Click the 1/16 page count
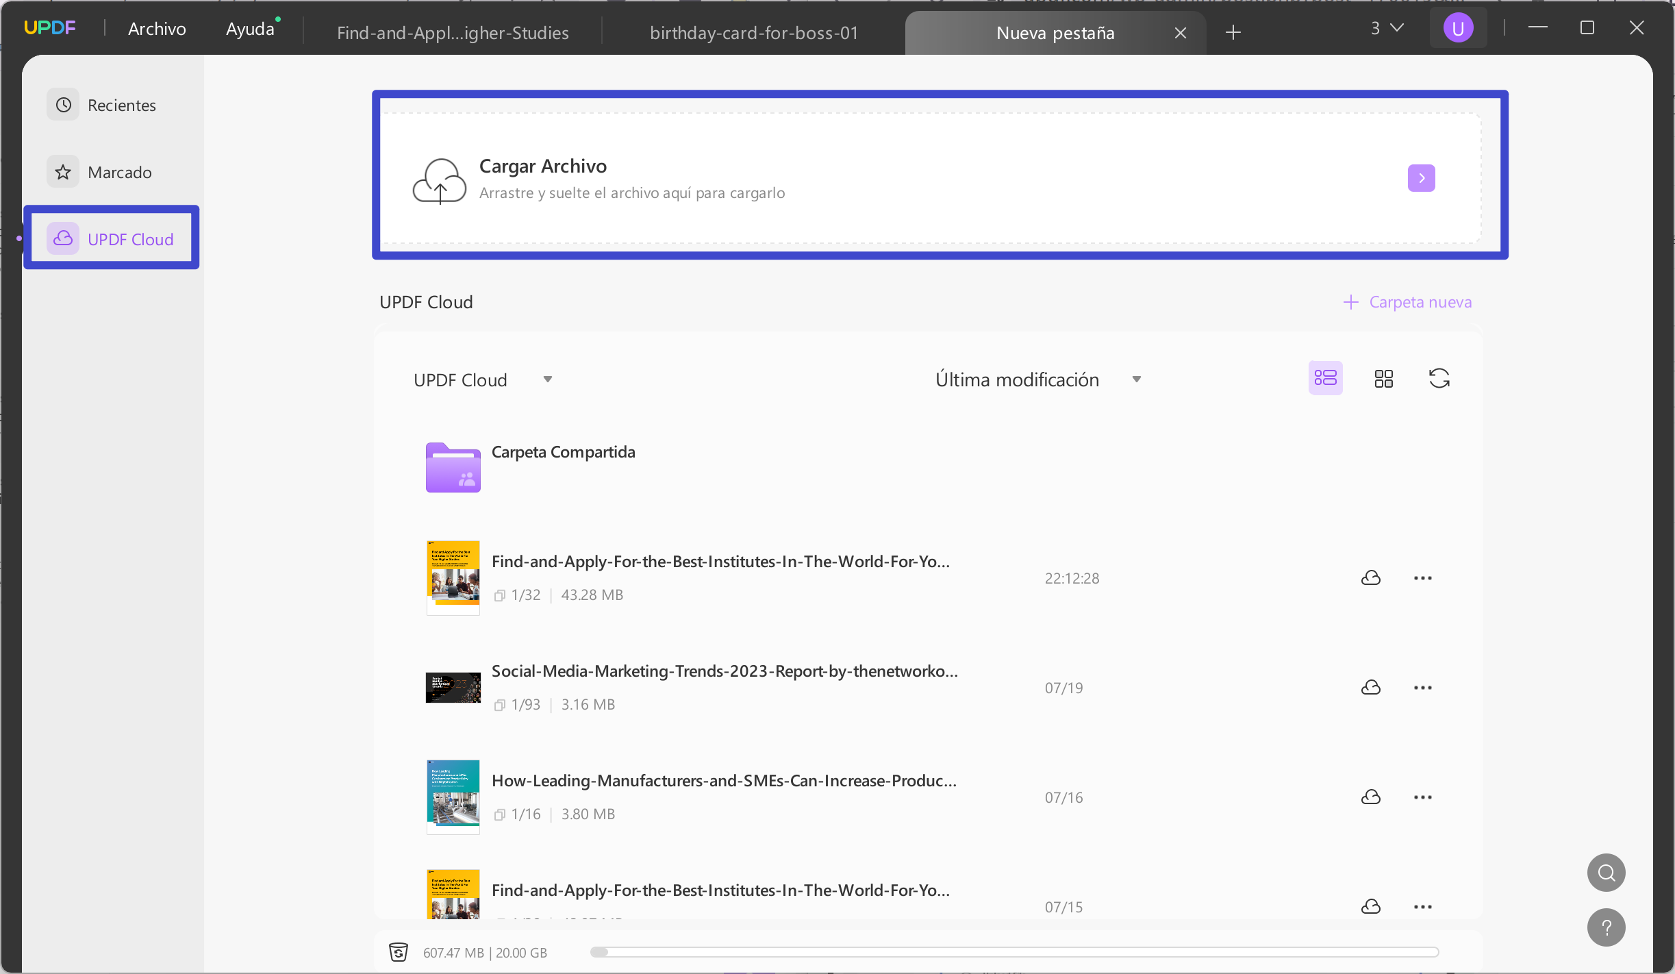Viewport: 1675px width, 974px height. pyautogui.click(x=526, y=814)
